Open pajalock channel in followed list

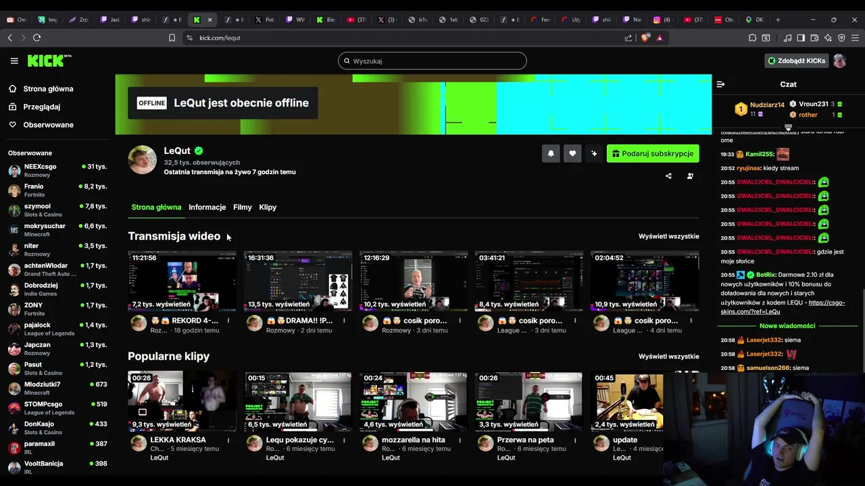(x=57, y=329)
